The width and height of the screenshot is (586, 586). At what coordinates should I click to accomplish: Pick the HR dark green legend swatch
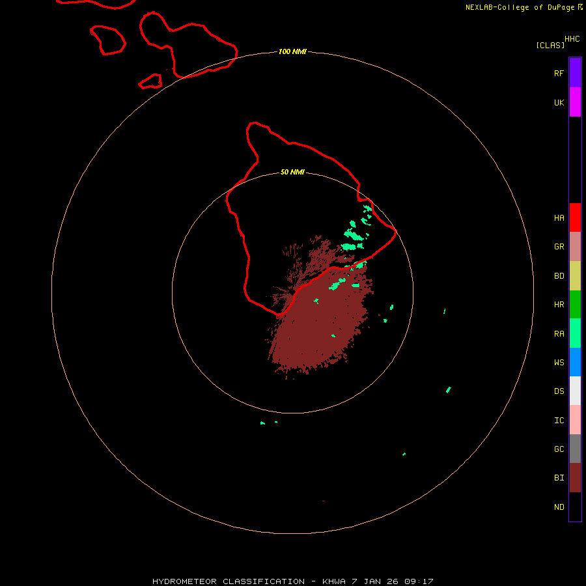click(575, 305)
